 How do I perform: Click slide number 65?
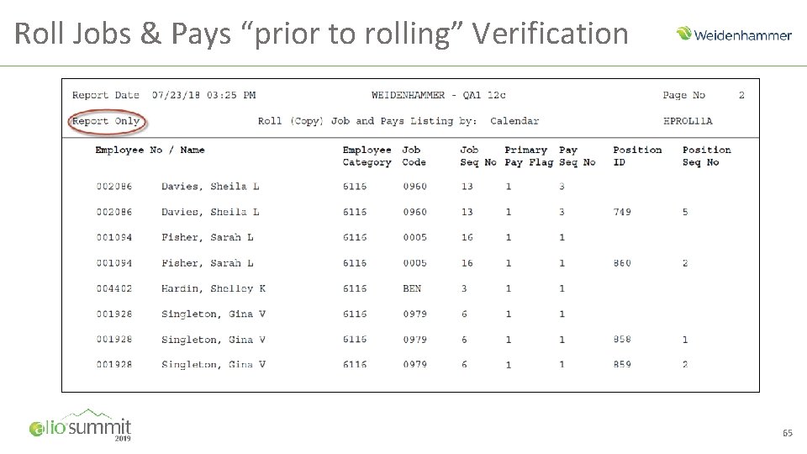pyautogui.click(x=787, y=432)
